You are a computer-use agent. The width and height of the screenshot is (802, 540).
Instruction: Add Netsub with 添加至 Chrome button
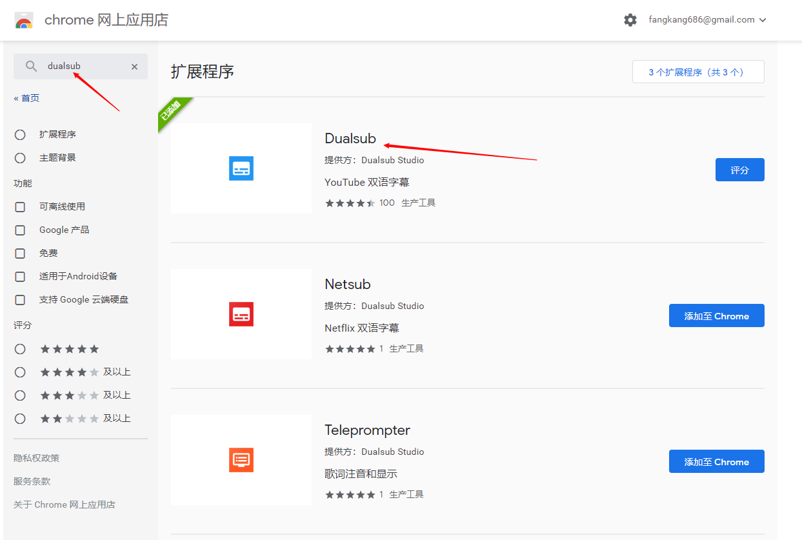point(716,315)
